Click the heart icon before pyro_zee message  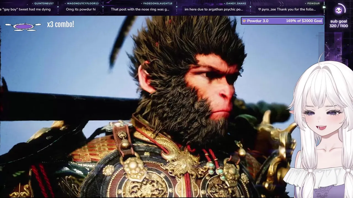260,9
